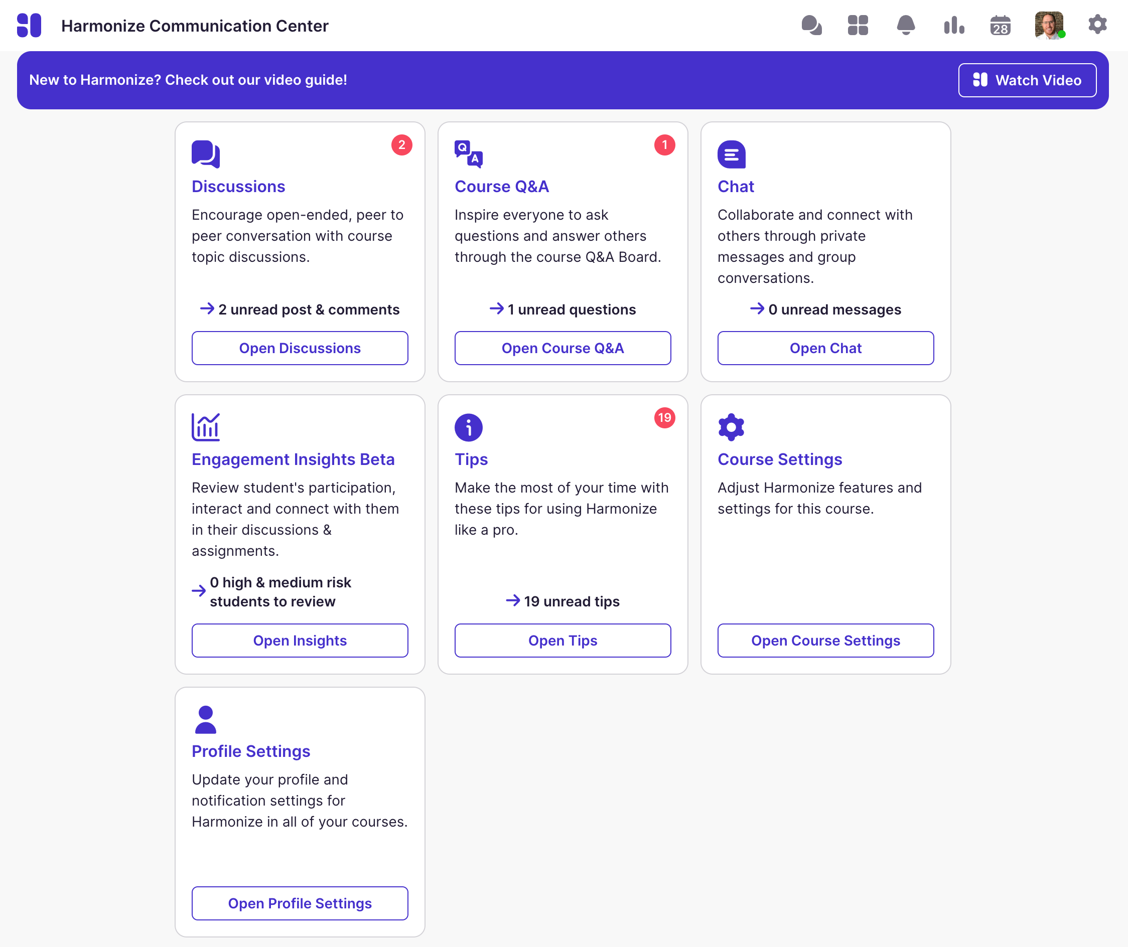Click the arrow beside 19 unread tips
The width and height of the screenshot is (1128, 947).
pyautogui.click(x=512, y=600)
